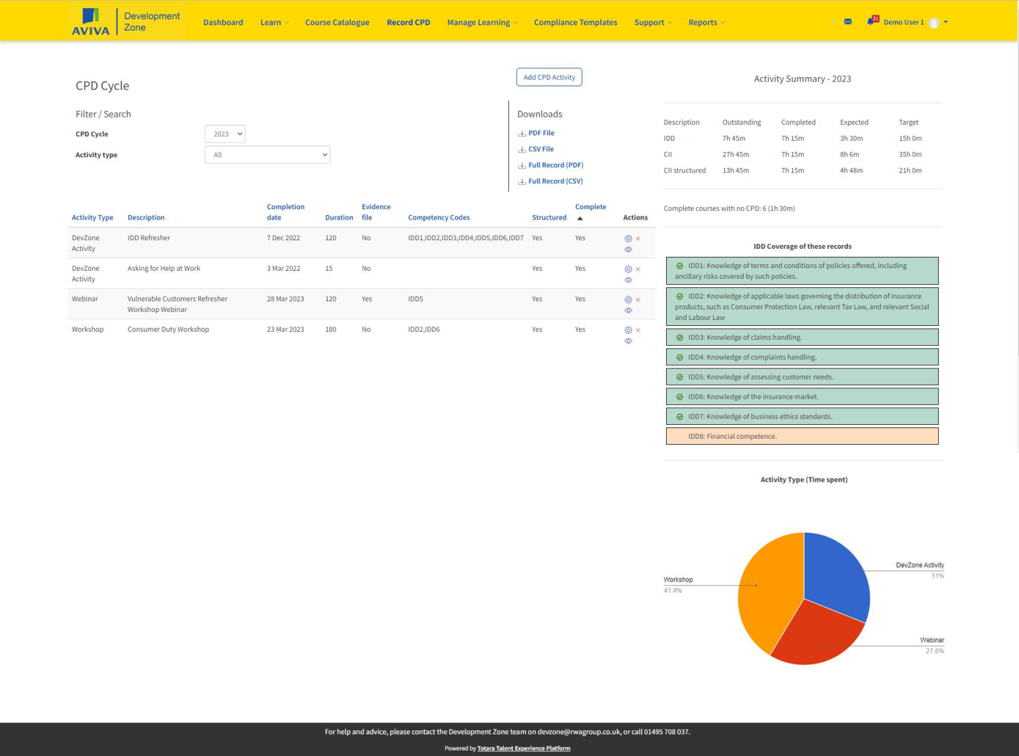
Task: Click the Add CPD Activity button
Action: [x=549, y=77]
